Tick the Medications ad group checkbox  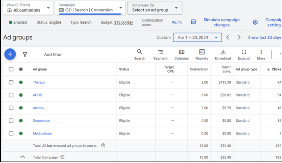tap(11, 134)
